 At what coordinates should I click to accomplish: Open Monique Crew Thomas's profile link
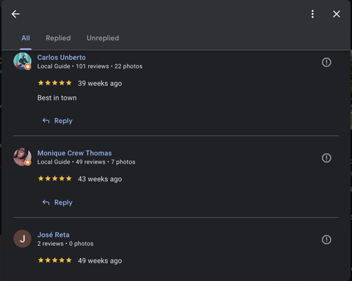tap(75, 153)
